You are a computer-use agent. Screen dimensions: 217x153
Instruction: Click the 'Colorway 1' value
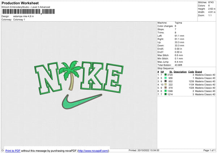click(19, 19)
